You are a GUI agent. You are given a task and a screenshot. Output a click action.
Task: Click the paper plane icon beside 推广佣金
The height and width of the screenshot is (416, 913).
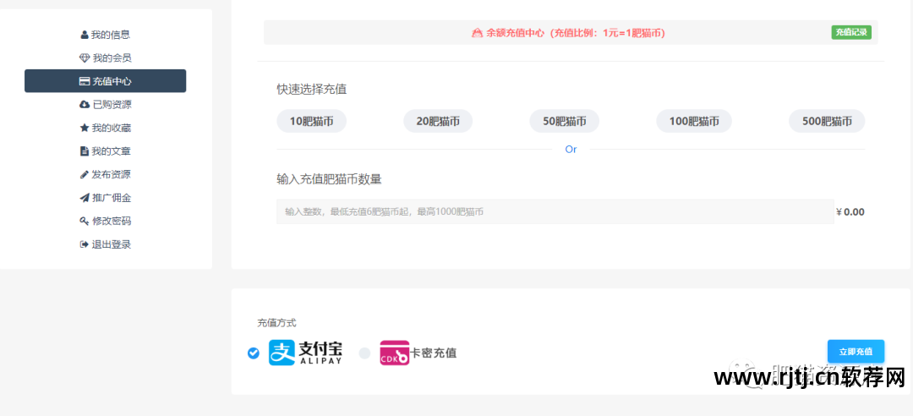point(84,198)
